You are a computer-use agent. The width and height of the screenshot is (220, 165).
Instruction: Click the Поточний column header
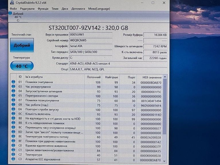(x=93, y=77)
